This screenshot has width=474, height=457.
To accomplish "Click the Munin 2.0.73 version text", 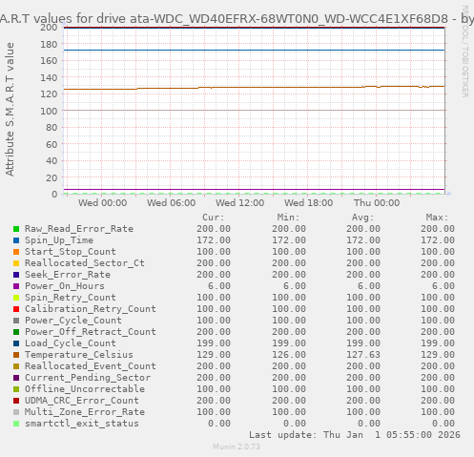I will pyautogui.click(x=237, y=447).
